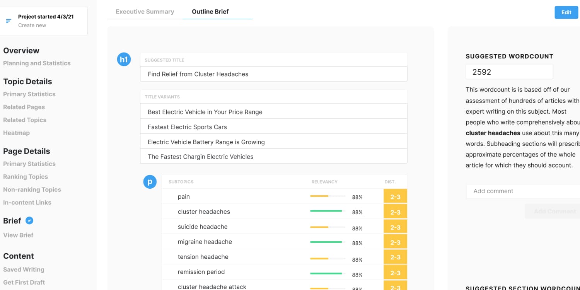Viewport: 580px width, 290px height.
Task: Click the h1 heading badge icon
Action: pyautogui.click(x=124, y=60)
